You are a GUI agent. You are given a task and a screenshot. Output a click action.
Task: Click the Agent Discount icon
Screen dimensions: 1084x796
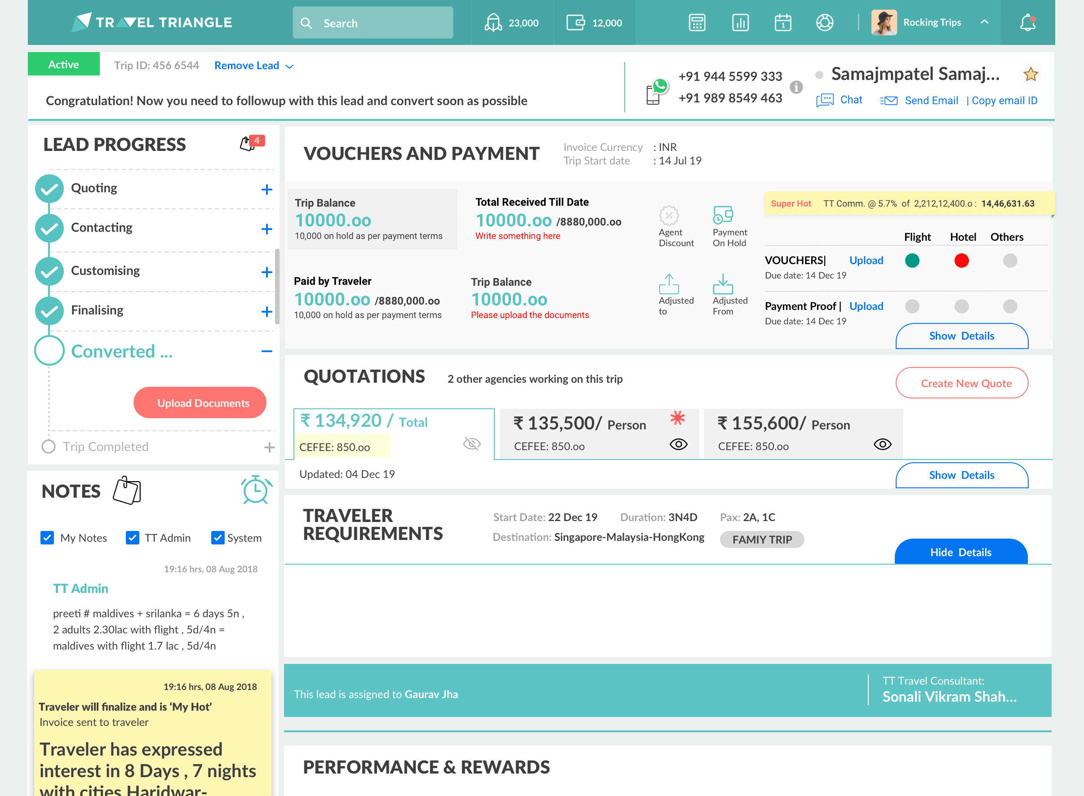tap(669, 215)
